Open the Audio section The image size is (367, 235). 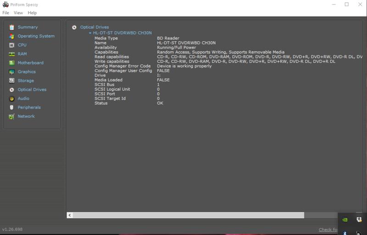(23, 98)
